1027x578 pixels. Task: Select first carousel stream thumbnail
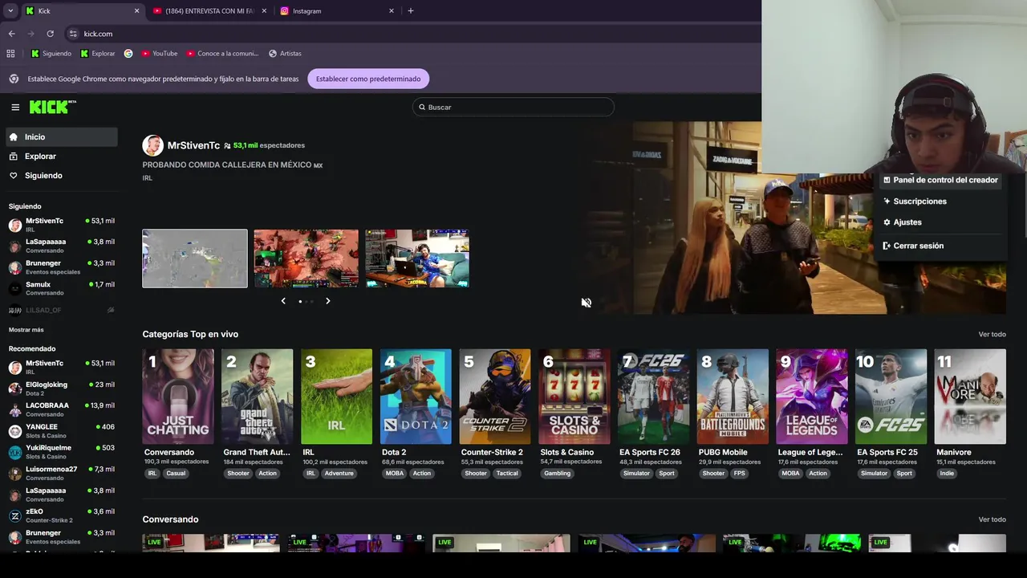click(195, 258)
